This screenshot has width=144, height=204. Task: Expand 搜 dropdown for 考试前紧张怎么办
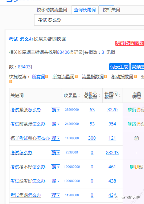[x=55, y=124]
